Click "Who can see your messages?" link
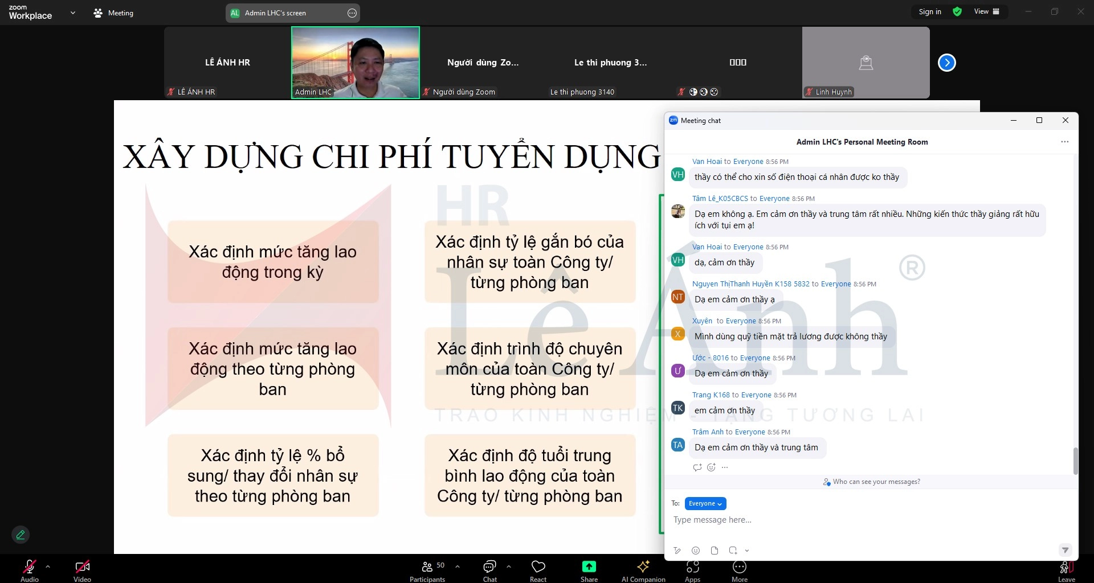Screen dimensions: 1094x583 tap(876, 482)
